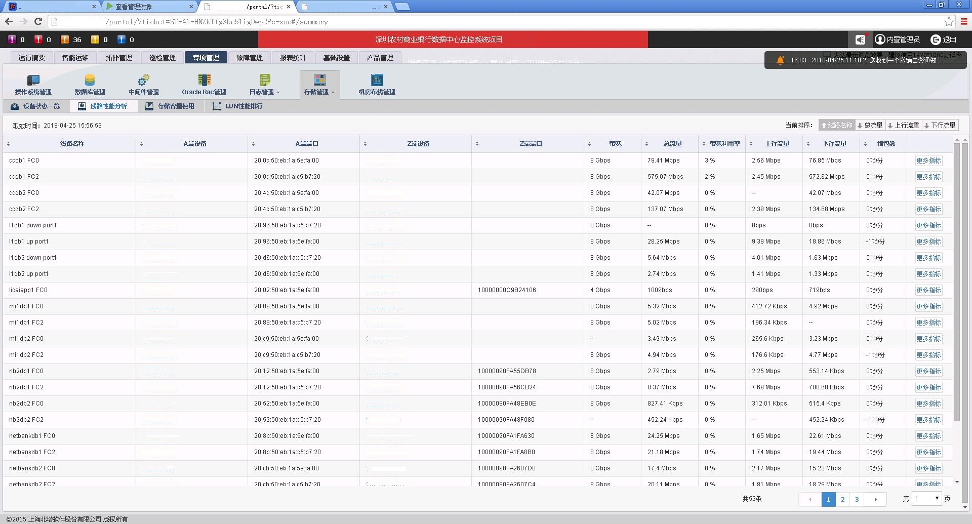Viewport: 972px width, 524px height.
Task: Toggle sort by 总流量
Action: click(x=870, y=125)
